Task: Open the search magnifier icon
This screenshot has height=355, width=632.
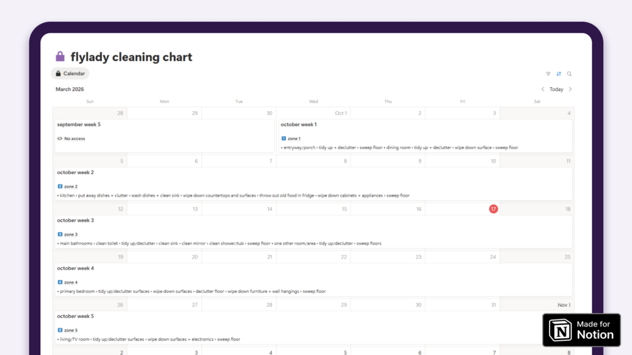Action: click(x=569, y=74)
